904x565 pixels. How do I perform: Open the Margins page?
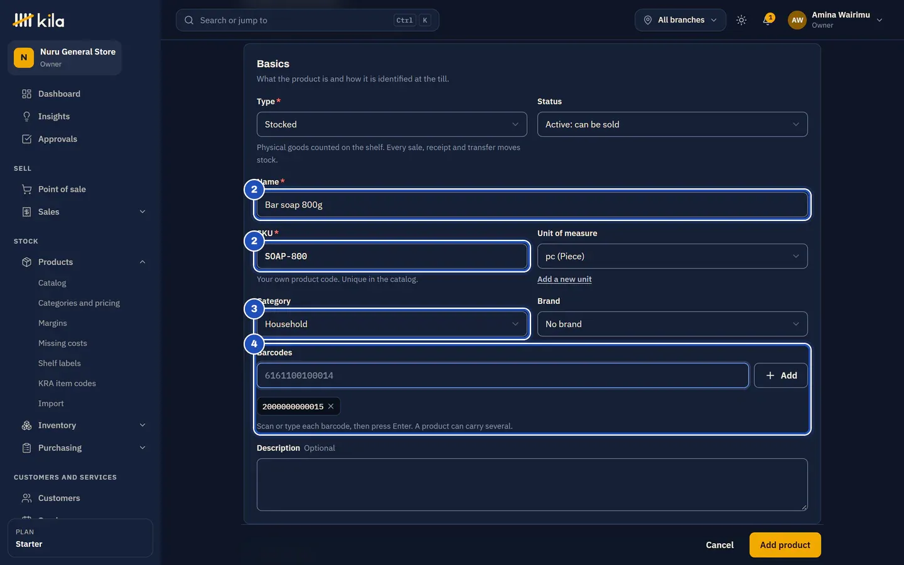tap(53, 323)
